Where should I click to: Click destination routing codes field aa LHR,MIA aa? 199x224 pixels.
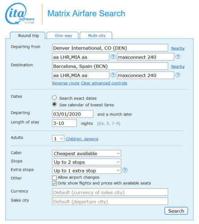tap(80, 75)
